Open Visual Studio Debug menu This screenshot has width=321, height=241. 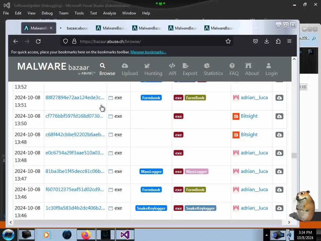coord(47,13)
